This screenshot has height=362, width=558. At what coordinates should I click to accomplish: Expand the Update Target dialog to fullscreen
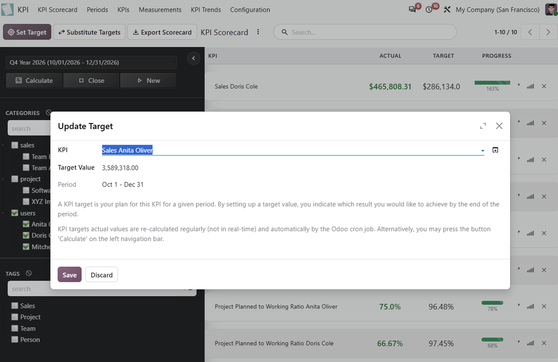coord(483,126)
